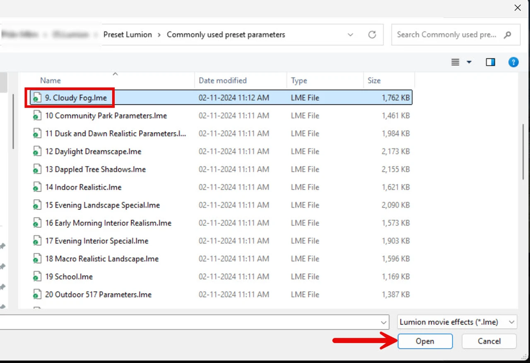
Task: Select 10 Community Park Parameters.lme
Action: coord(106,116)
